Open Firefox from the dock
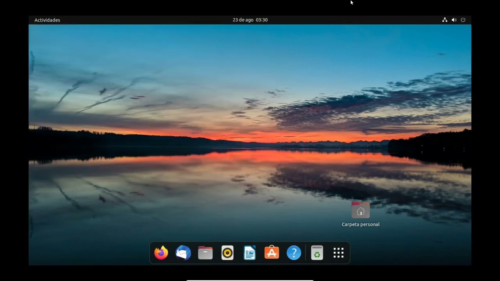This screenshot has height=281, width=500. [x=161, y=253]
